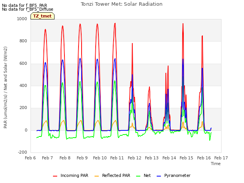
Task: Click the Pyranometer legend label
Action: click(177, 175)
